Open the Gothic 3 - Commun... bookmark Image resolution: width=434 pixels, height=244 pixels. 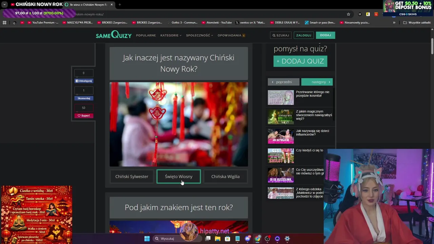182,23
